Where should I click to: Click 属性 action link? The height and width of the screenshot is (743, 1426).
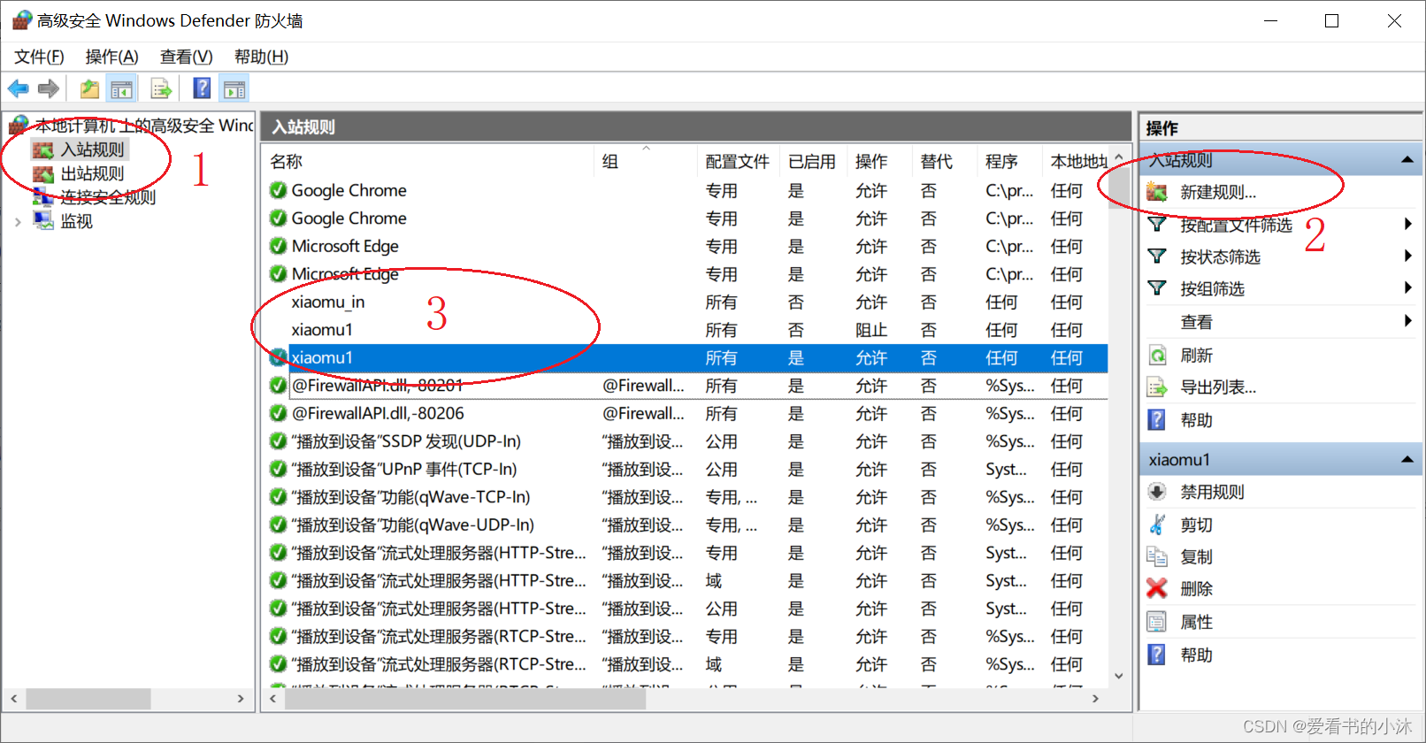(1196, 622)
